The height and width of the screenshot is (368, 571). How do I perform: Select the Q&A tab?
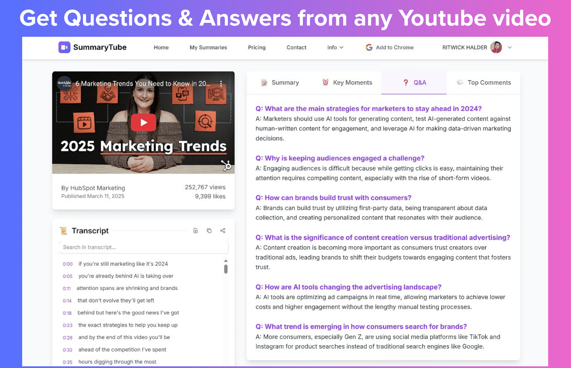pos(414,82)
